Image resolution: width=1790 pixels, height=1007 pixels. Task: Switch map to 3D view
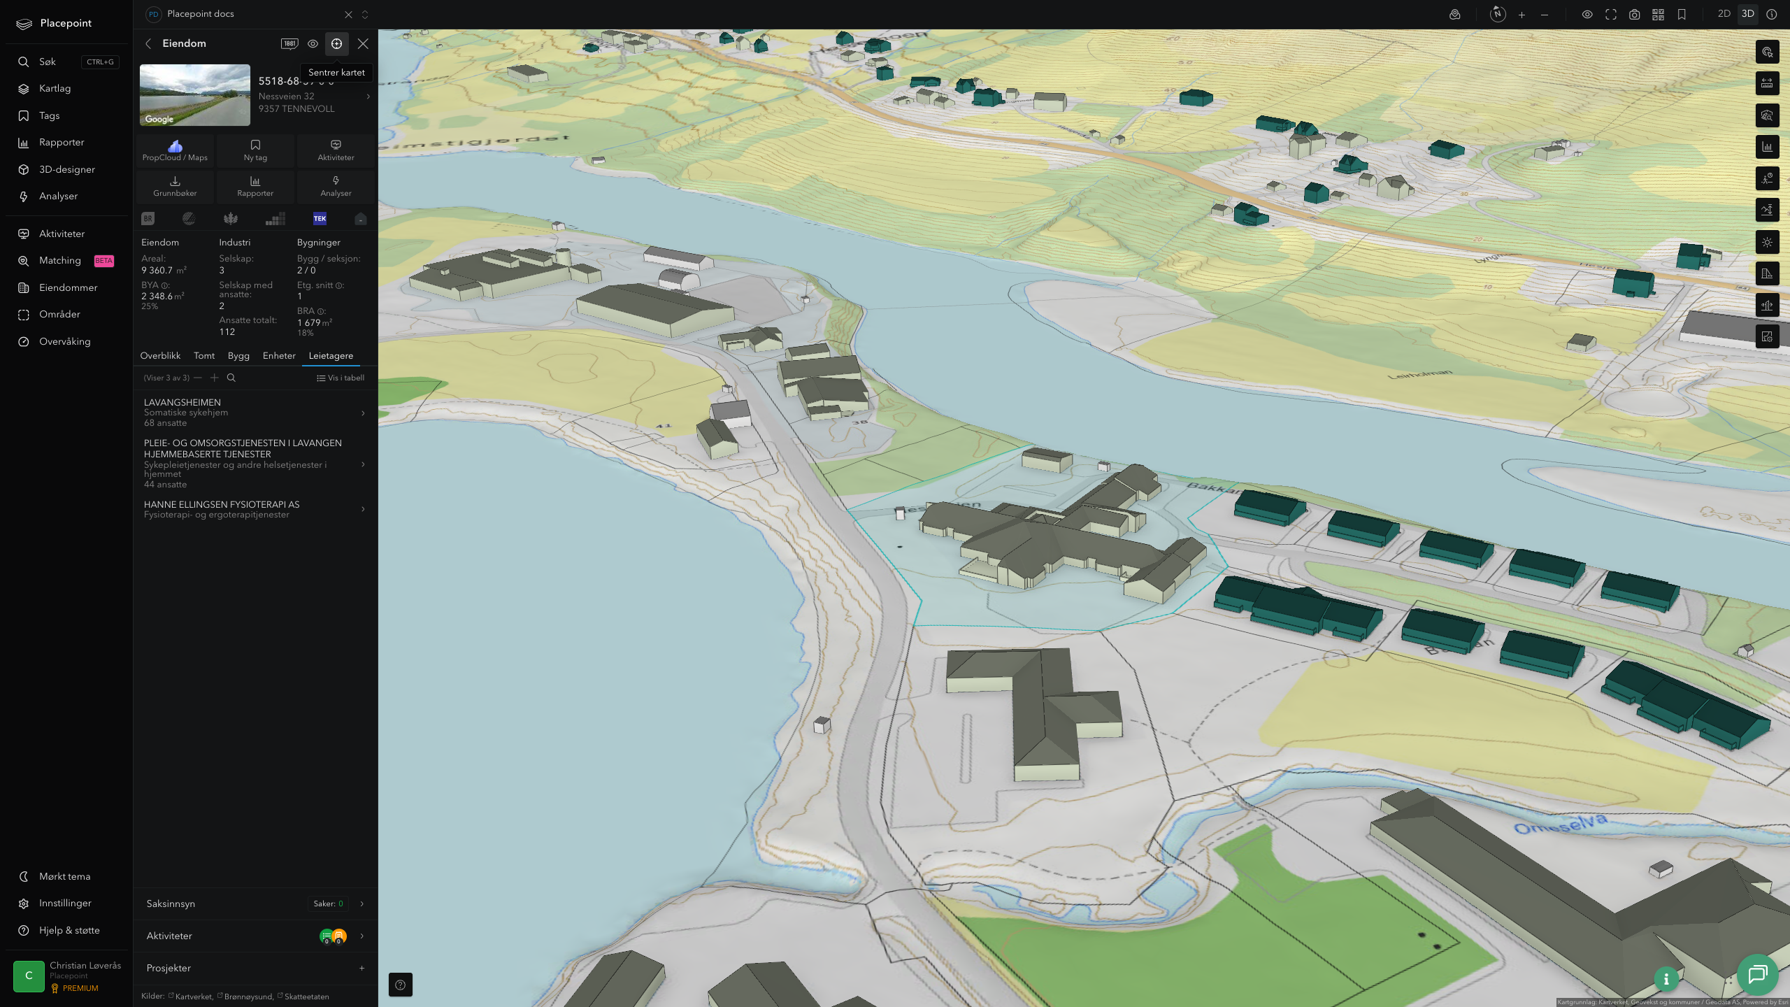tap(1748, 14)
